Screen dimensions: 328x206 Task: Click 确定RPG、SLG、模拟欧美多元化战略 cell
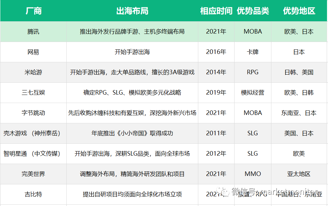point(132,92)
